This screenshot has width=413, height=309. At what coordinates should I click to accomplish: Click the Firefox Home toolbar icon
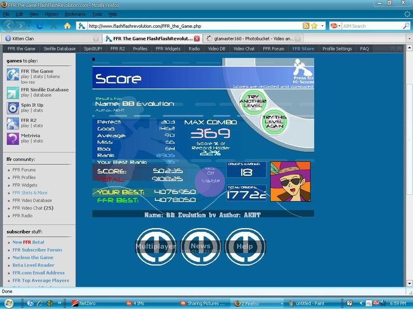(67, 26)
